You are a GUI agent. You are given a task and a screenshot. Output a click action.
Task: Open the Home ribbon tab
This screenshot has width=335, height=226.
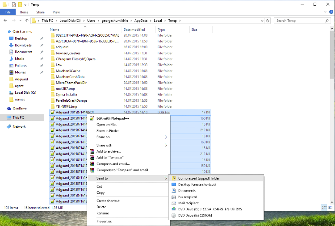[24, 12]
